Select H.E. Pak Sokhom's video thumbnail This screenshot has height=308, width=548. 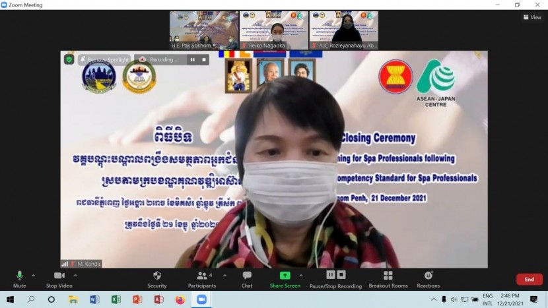pos(203,30)
